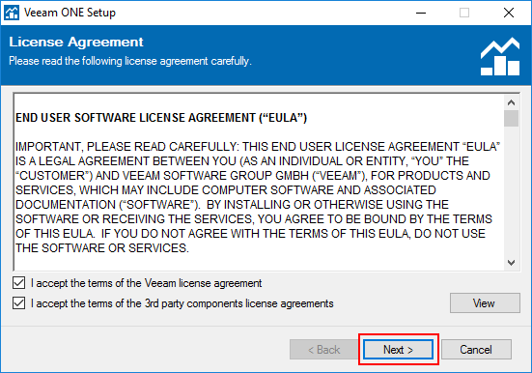Click the empty scrollbar track below the thumb
This screenshot has height=373, width=532.
pos(512,190)
